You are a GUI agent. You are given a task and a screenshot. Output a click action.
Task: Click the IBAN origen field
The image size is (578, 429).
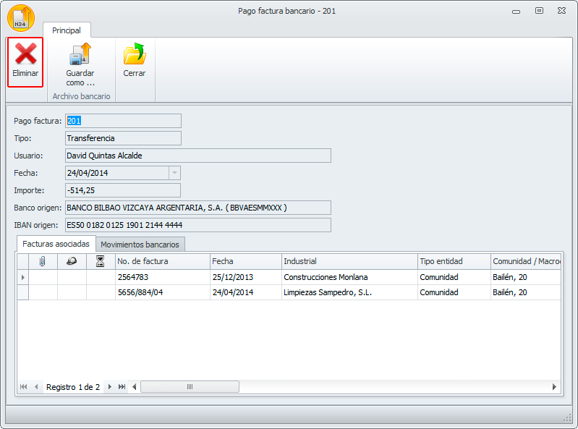click(x=197, y=225)
